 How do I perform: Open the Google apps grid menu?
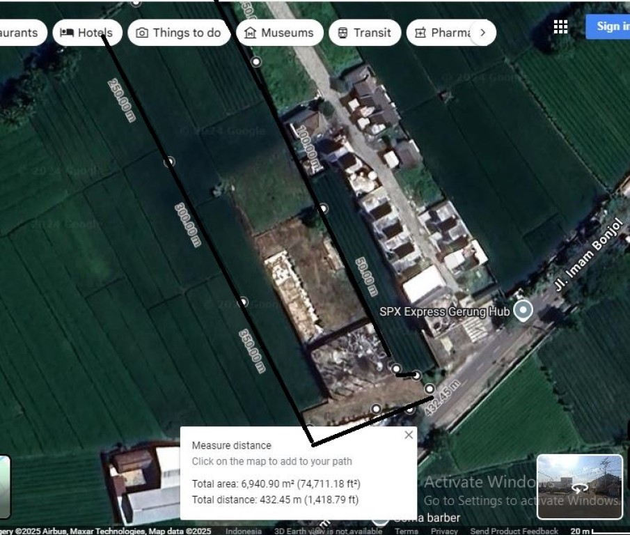coord(560,26)
